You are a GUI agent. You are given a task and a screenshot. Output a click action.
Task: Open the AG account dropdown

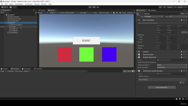(5, 7)
